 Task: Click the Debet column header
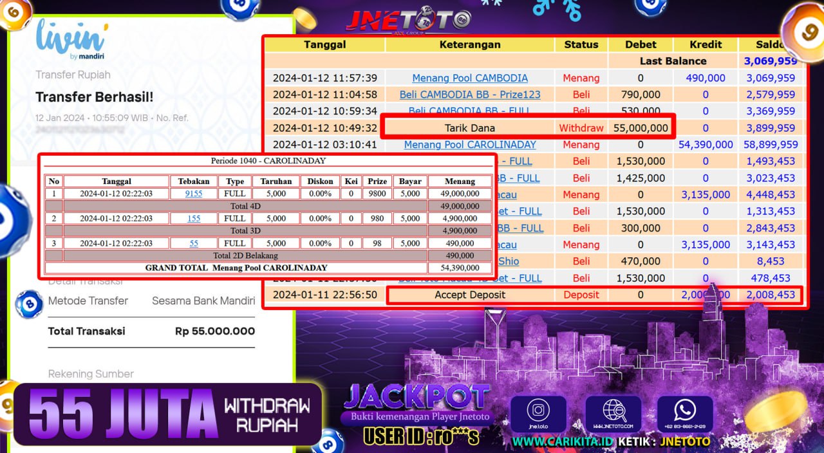(x=641, y=44)
